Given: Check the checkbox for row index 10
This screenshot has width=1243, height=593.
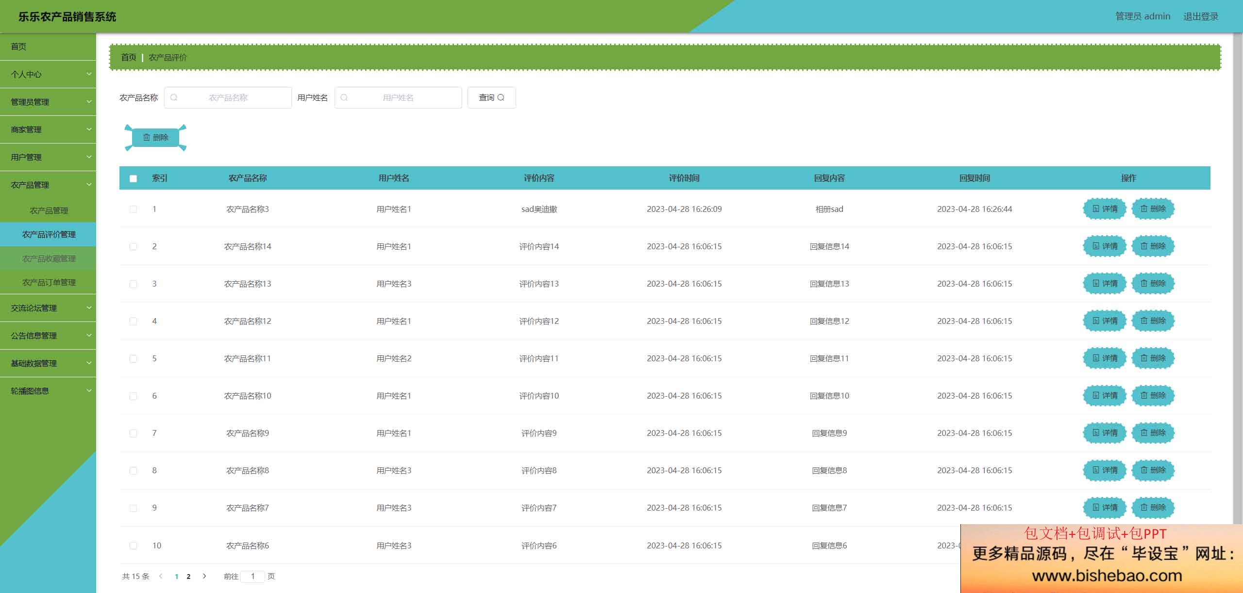Looking at the screenshot, I should 133,545.
